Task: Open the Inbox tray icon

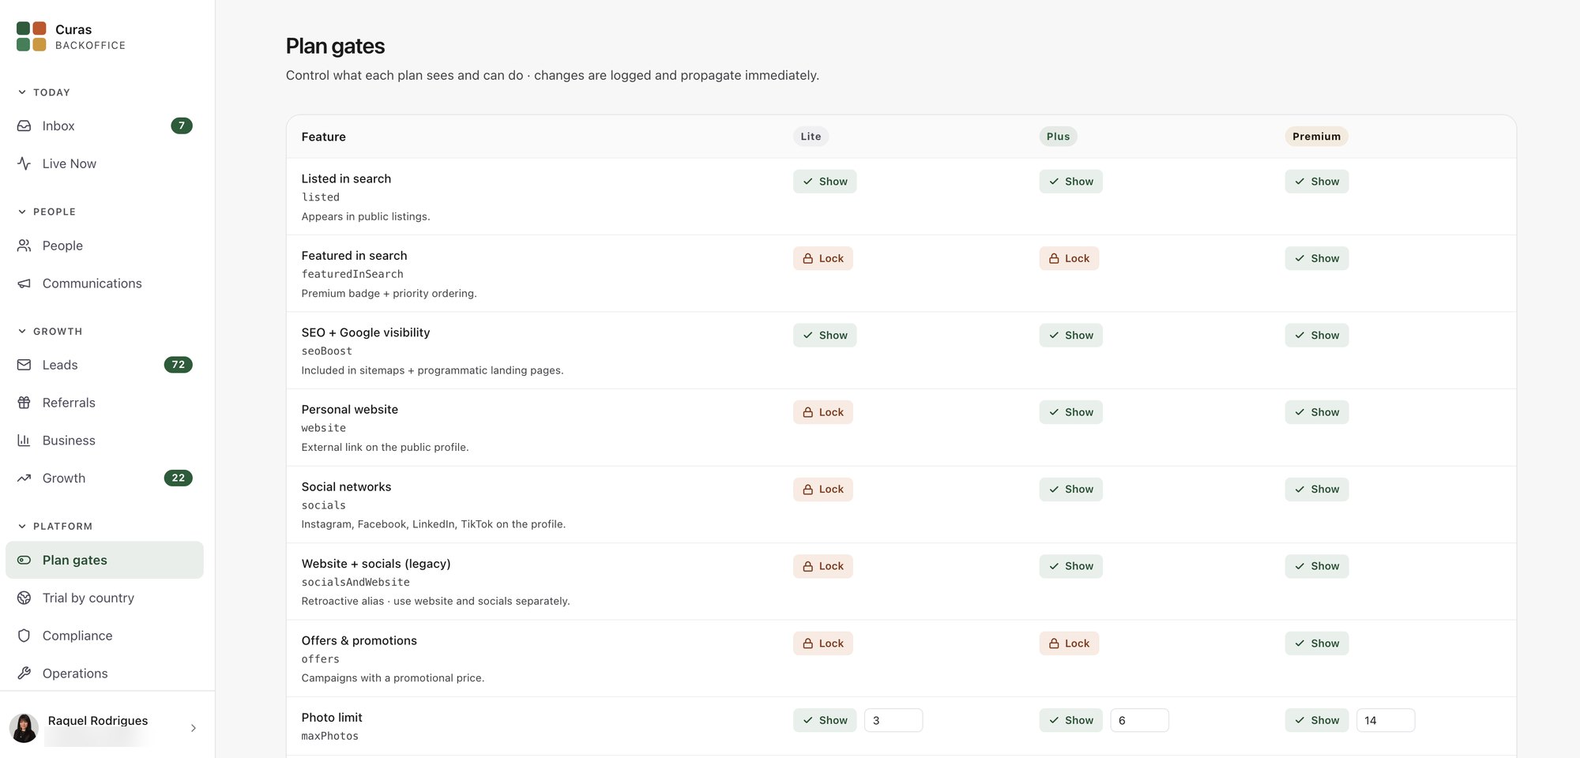Action: (x=24, y=126)
